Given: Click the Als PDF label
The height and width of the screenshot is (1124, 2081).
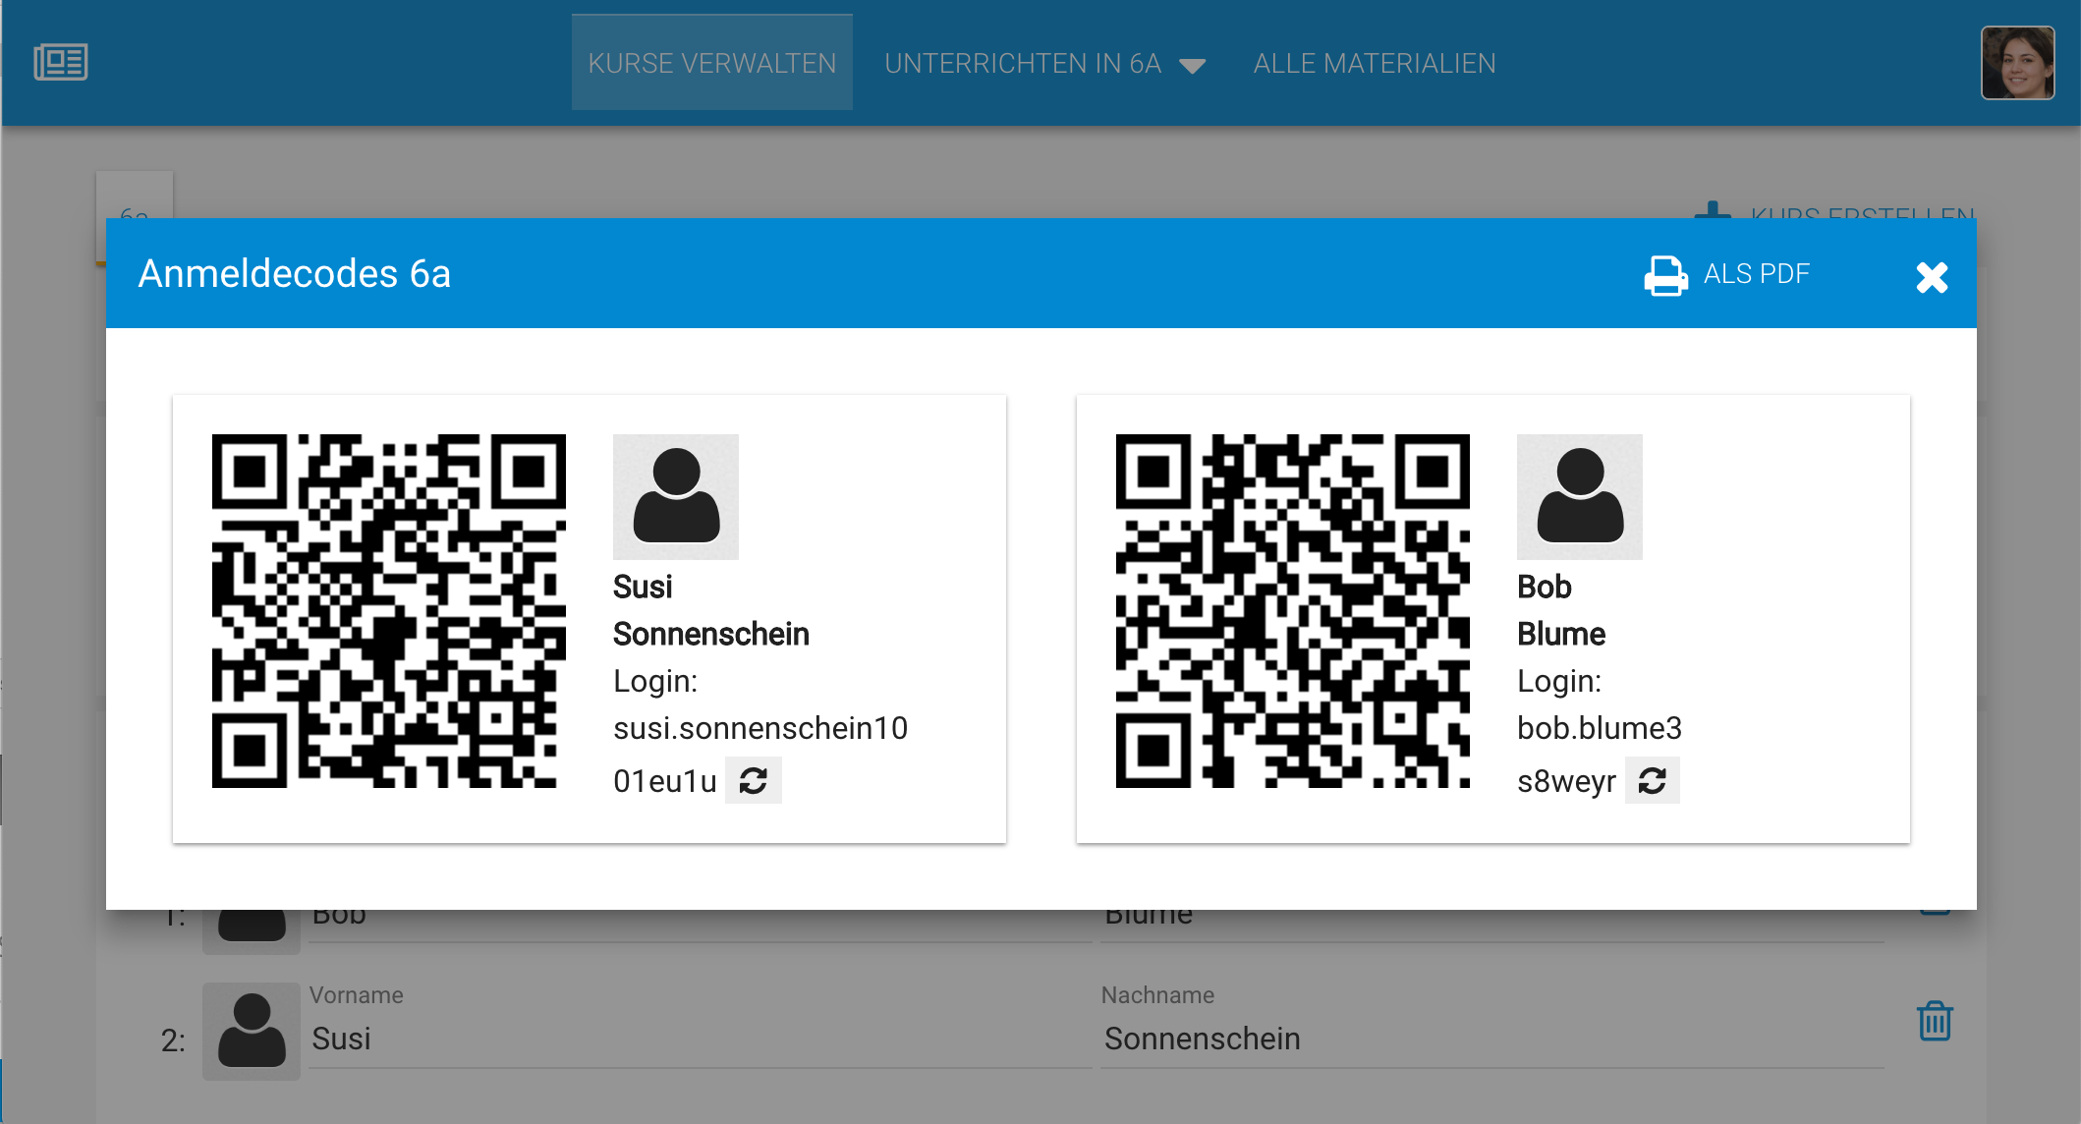Looking at the screenshot, I should click(1756, 274).
